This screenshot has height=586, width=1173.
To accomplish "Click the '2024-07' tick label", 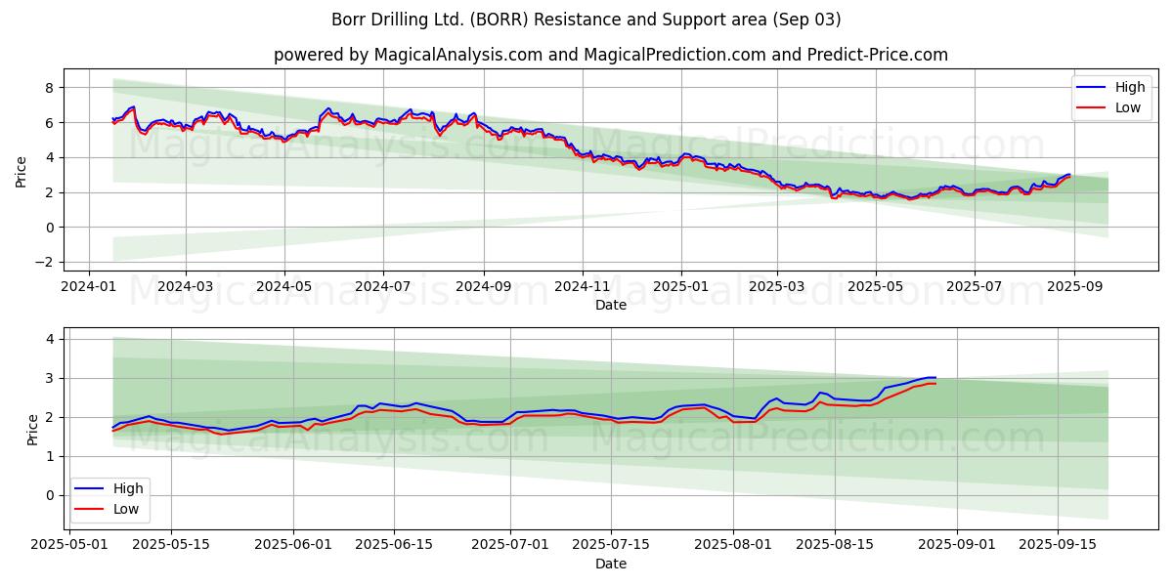I will (382, 286).
